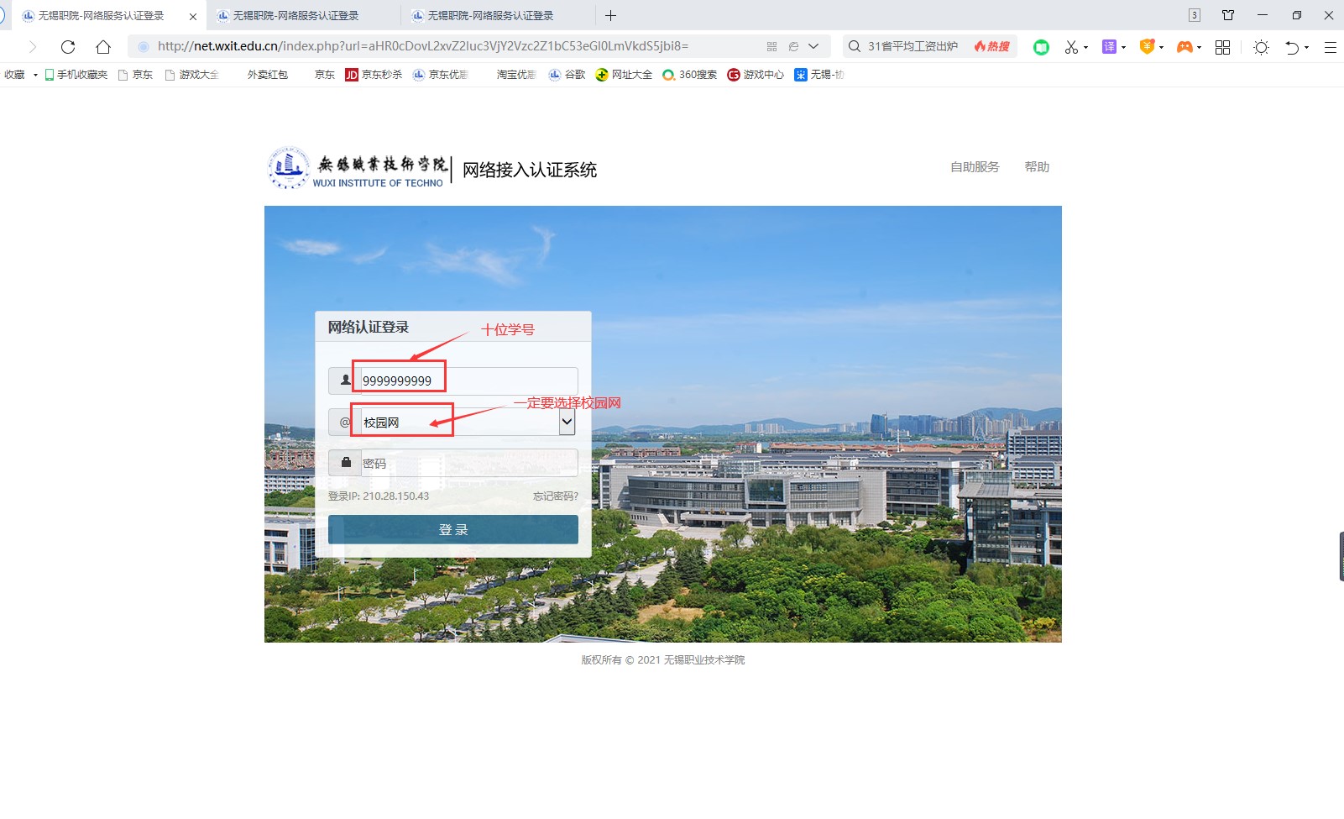Reload the page with the refresh icon
The height and width of the screenshot is (819, 1344).
pos(68,47)
